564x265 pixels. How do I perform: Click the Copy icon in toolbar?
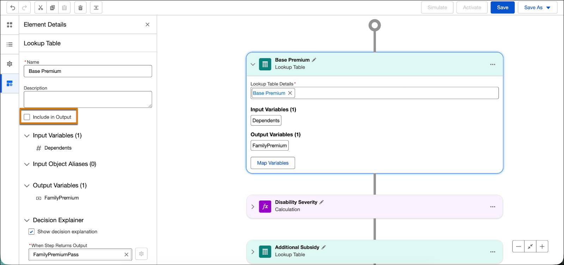pos(52,7)
